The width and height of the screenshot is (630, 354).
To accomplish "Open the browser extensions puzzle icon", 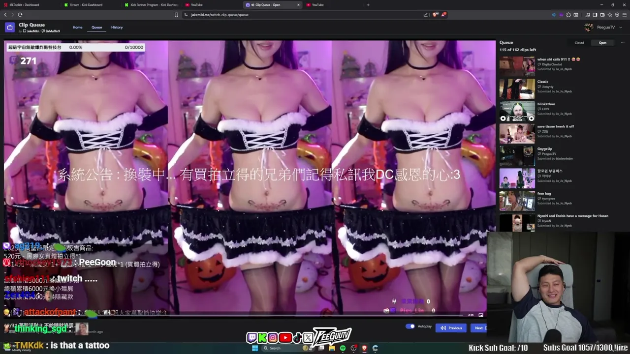I will (568, 15).
